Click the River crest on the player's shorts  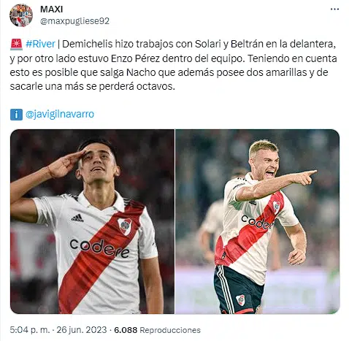[241, 300]
